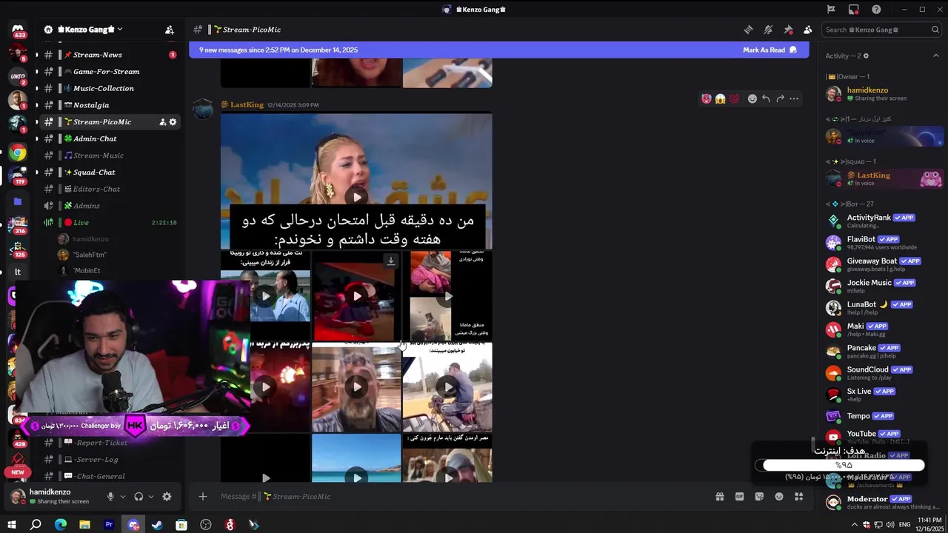948x533 pixels.
Task: Toggle the member list icon
Action: point(807,30)
